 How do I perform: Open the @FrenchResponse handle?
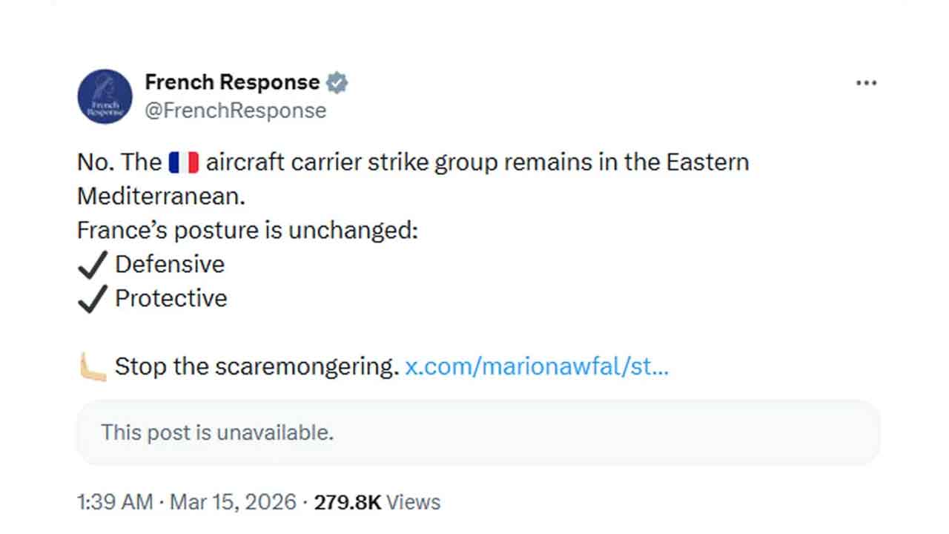(x=236, y=111)
